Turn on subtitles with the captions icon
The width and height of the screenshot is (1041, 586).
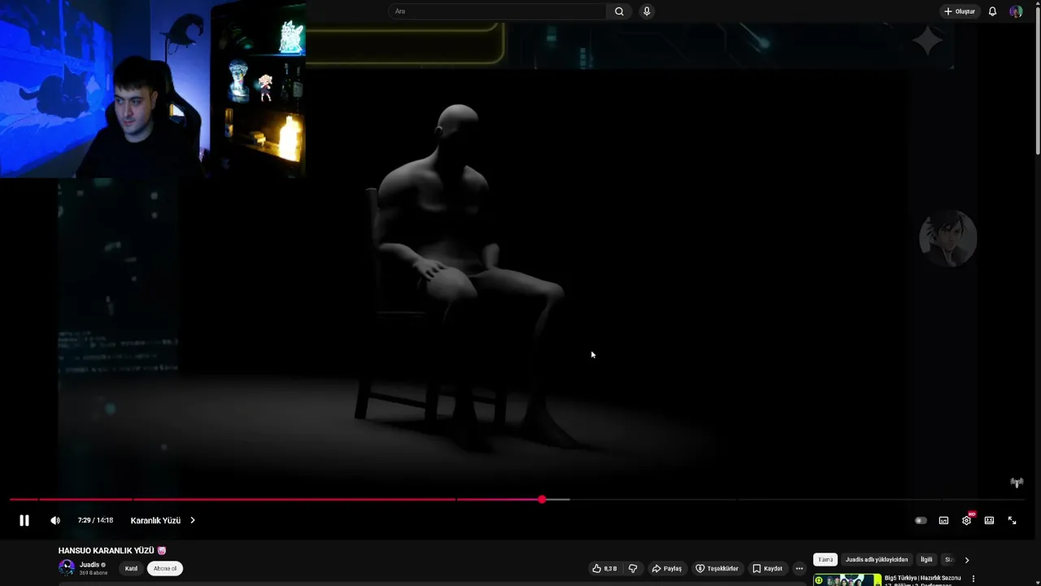point(943,521)
